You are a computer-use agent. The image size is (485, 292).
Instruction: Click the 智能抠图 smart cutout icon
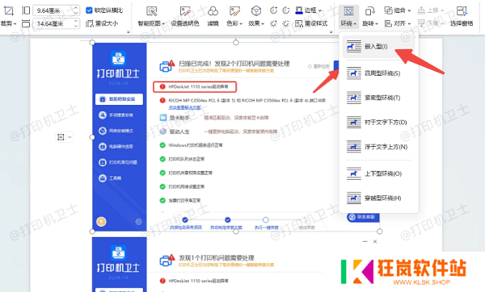click(x=152, y=11)
